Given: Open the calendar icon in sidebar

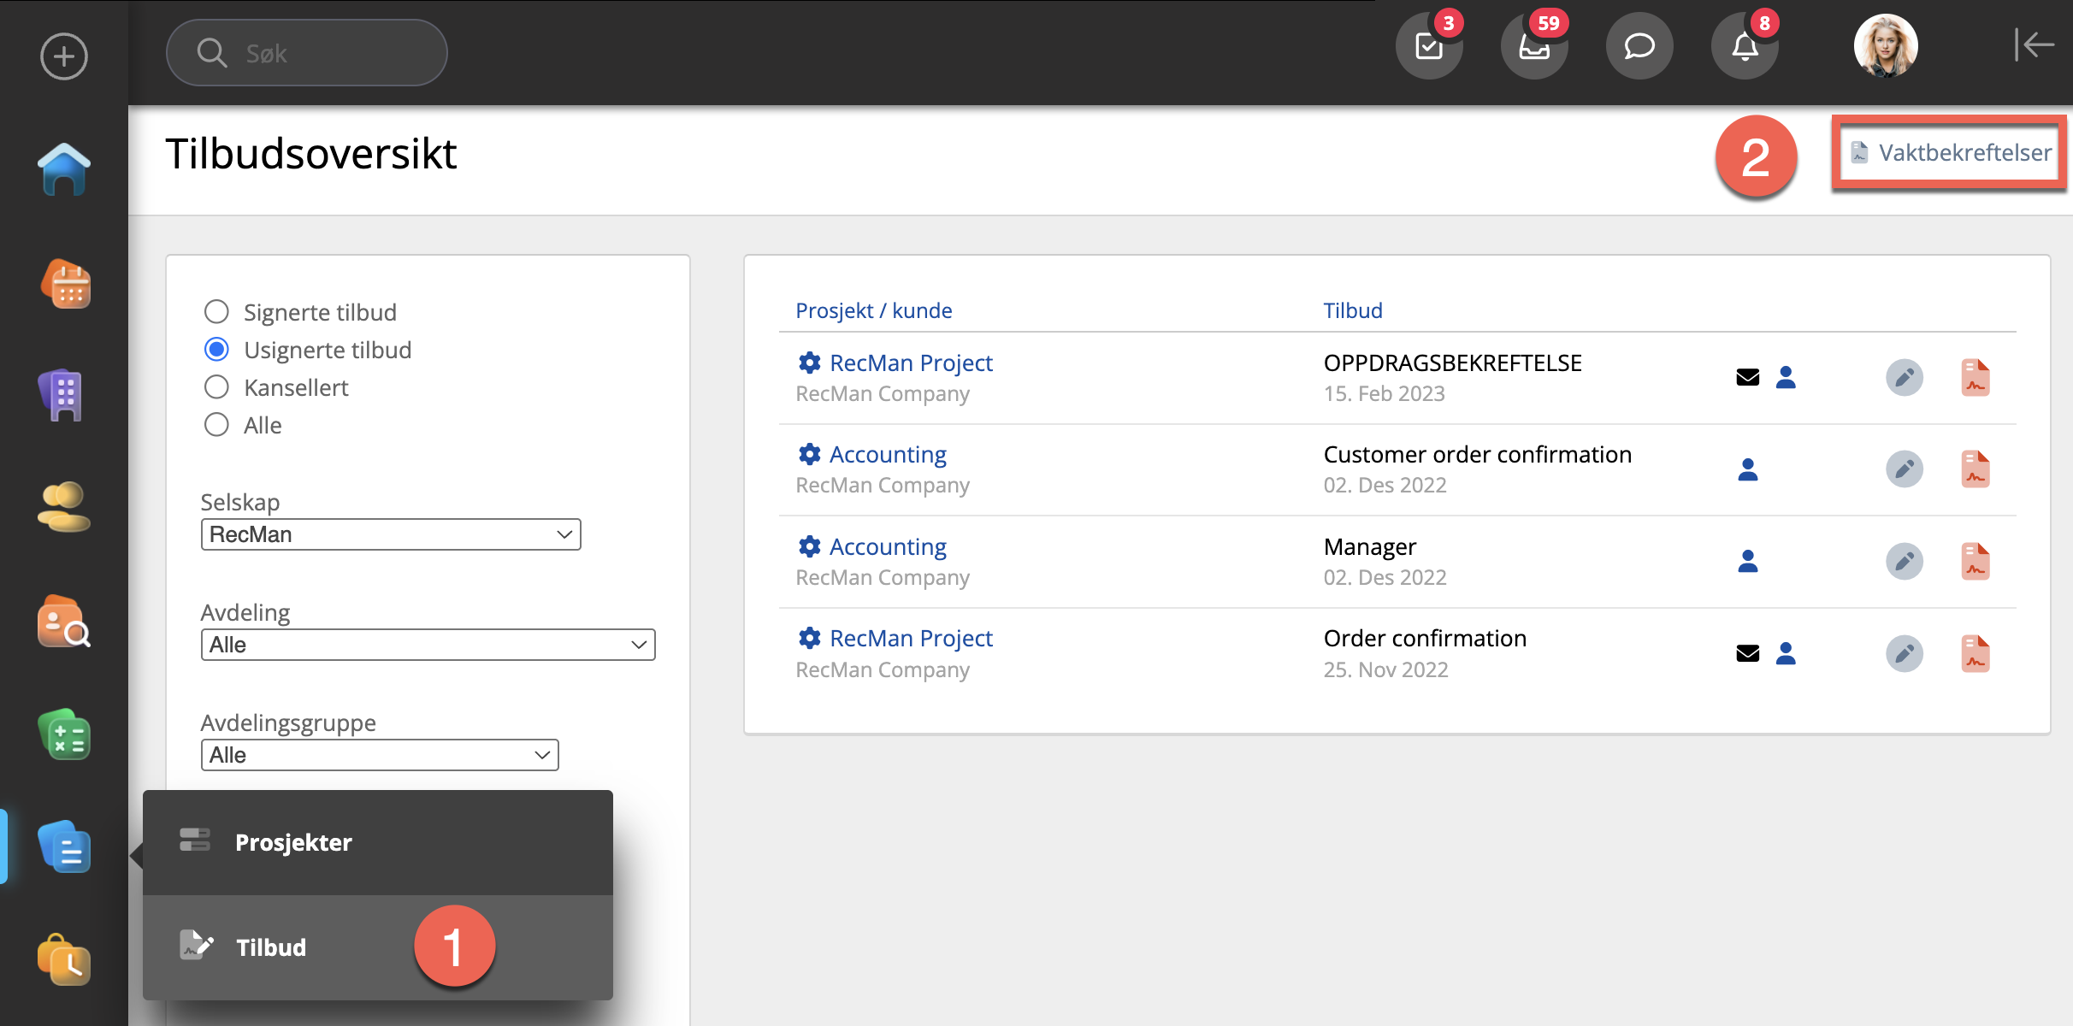Looking at the screenshot, I should click(x=64, y=283).
